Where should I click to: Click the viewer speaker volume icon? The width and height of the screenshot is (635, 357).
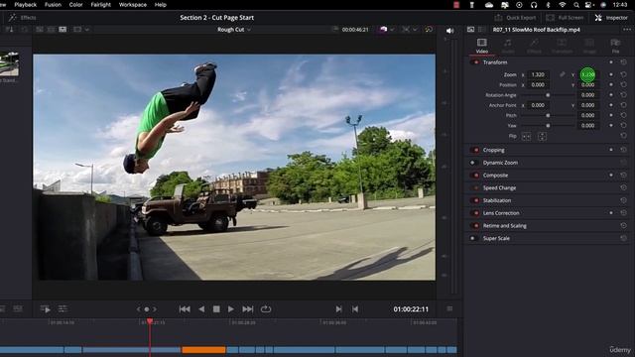click(x=449, y=31)
